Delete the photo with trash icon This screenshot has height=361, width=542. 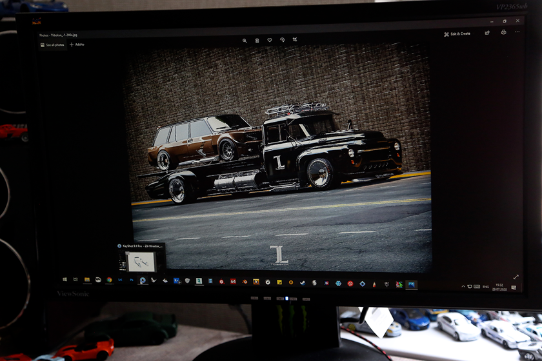coord(257,41)
